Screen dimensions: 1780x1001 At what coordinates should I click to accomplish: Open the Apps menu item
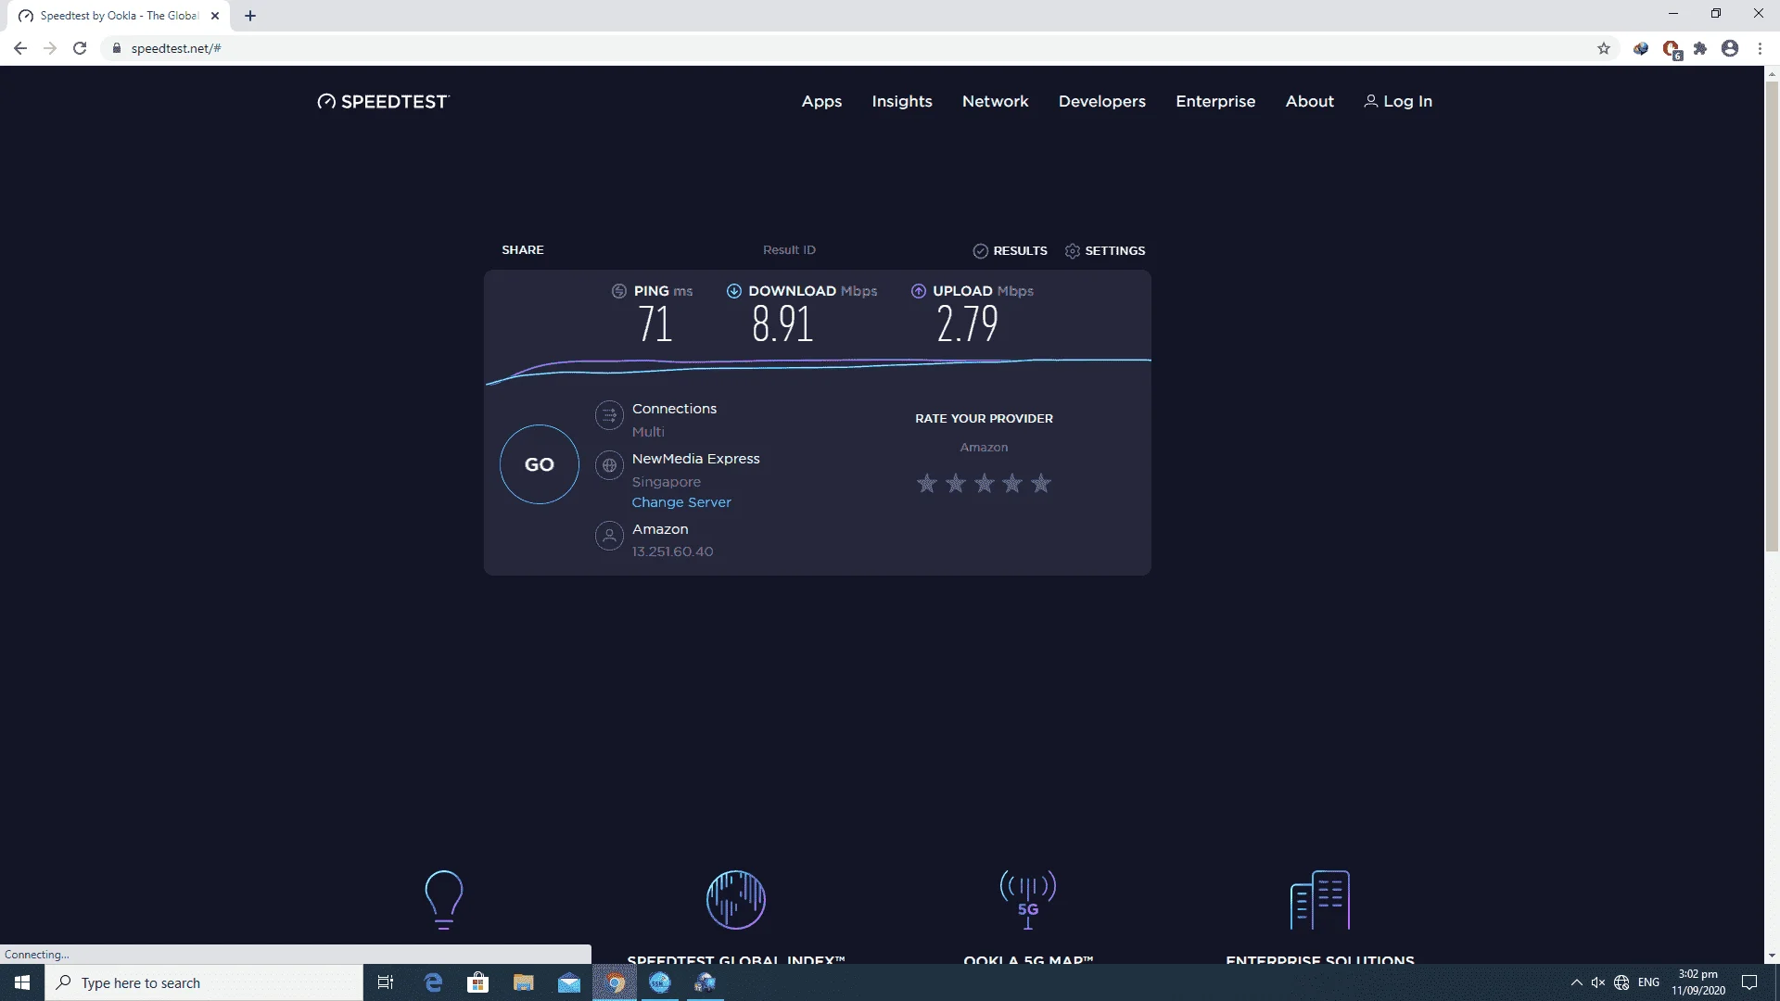click(821, 101)
